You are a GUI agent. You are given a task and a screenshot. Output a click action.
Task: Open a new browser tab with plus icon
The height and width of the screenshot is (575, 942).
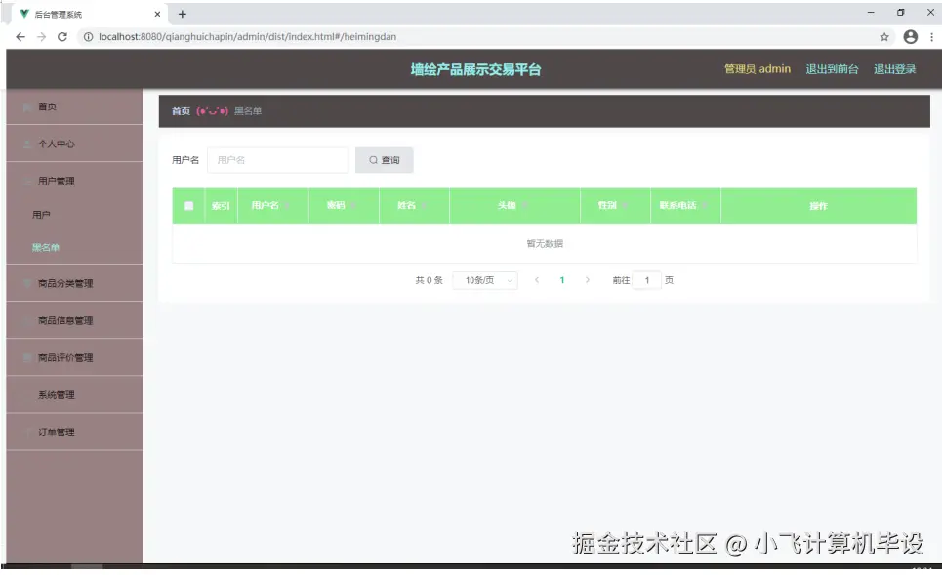tap(182, 14)
